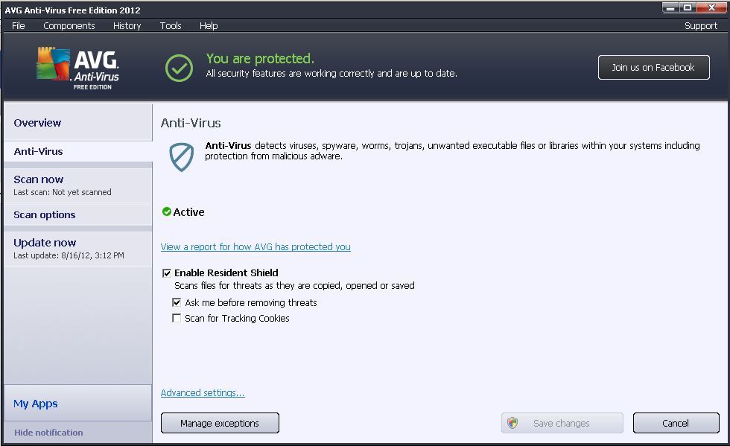Click 'Scans files for threats' description text
Viewport: 730px width, 446px height.
point(294,285)
